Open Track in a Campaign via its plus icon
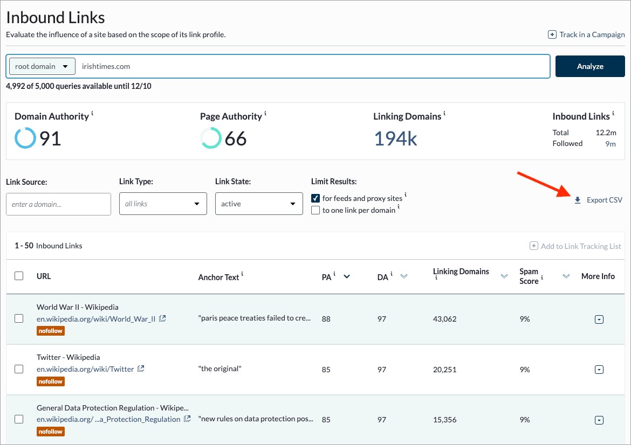This screenshot has height=445, width=631. pyautogui.click(x=552, y=34)
